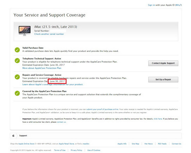
Task: Visit the Apple Online Store link
Action: click(x=26, y=144)
